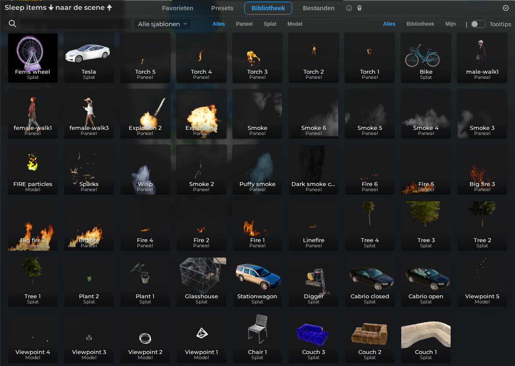Viewport: 515px width, 366px height.
Task: Select the Glasshouse splat
Action: (x=201, y=282)
